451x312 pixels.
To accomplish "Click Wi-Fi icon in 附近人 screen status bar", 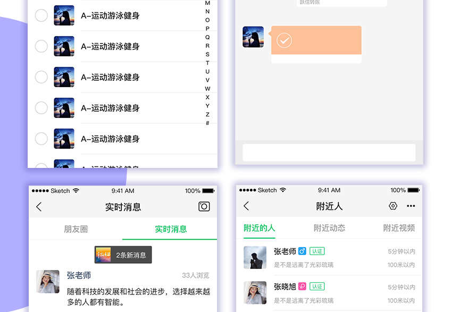I will point(283,190).
